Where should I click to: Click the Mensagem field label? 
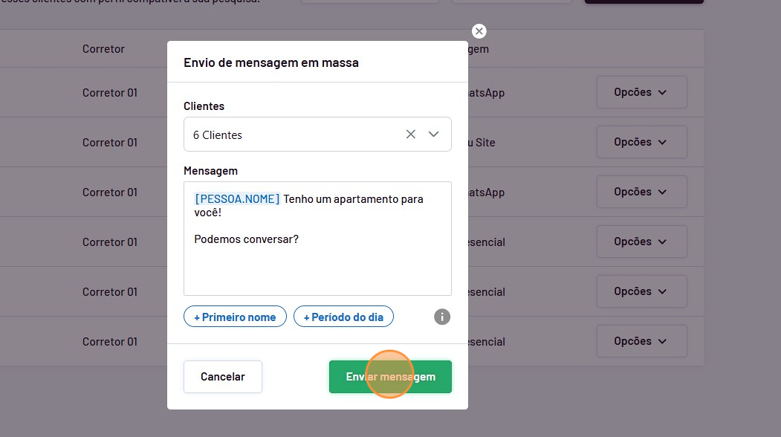(x=210, y=171)
